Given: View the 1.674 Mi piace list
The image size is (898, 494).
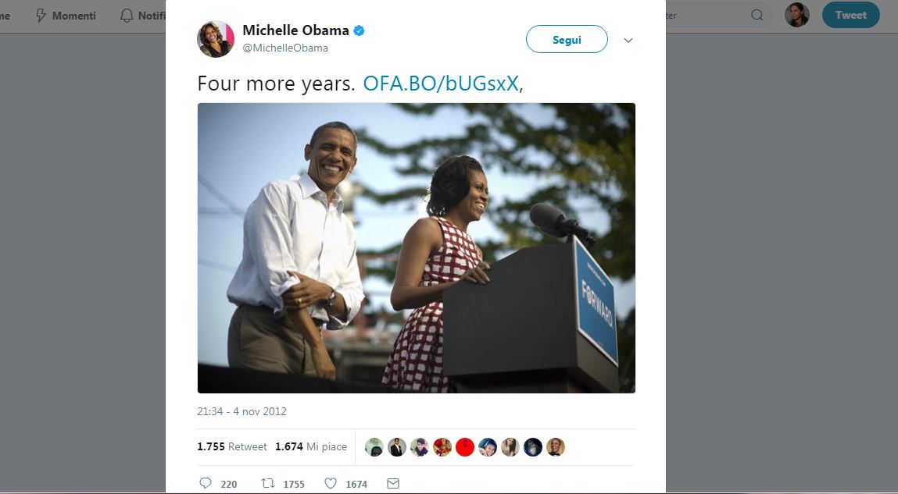Looking at the screenshot, I should point(311,447).
